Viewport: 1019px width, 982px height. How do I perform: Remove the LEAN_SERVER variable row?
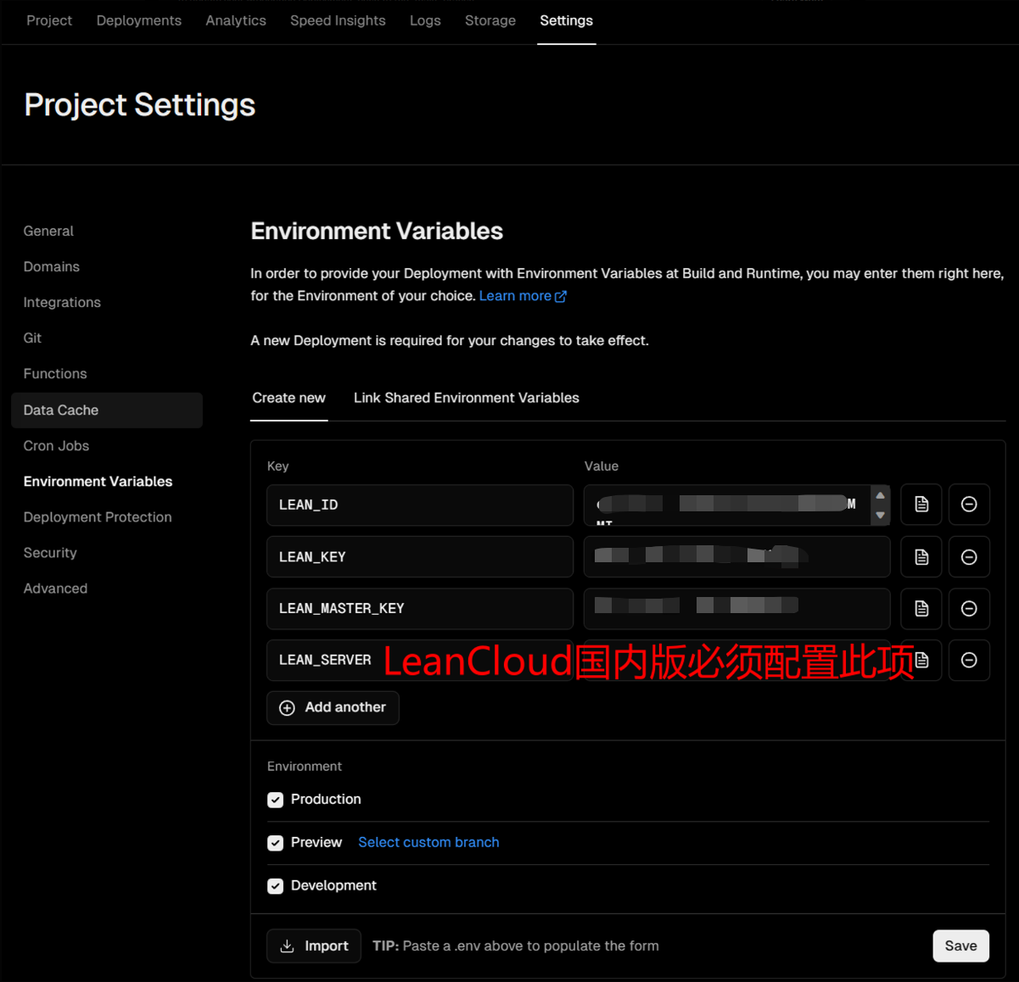969,661
